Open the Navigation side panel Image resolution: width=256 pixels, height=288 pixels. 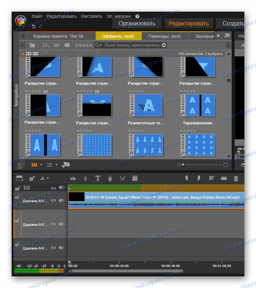16,95
